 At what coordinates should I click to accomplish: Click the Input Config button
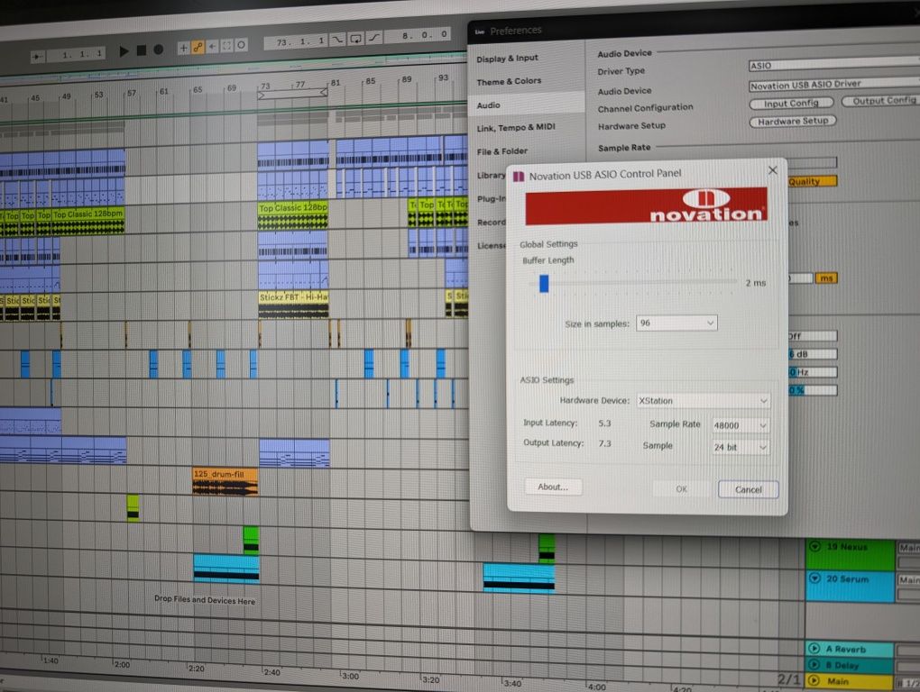pyautogui.click(x=791, y=103)
